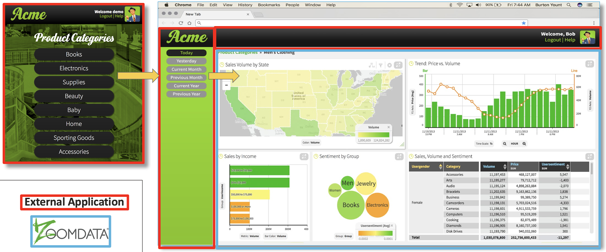Click the chart-type icon on Sales Volume map
Screen dimensions: 606x252
tap(372, 65)
